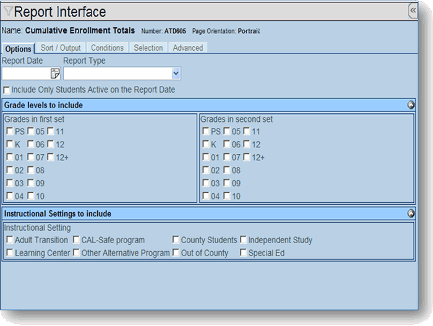Select grade 09 in the first set
433x326 pixels.
point(31,183)
